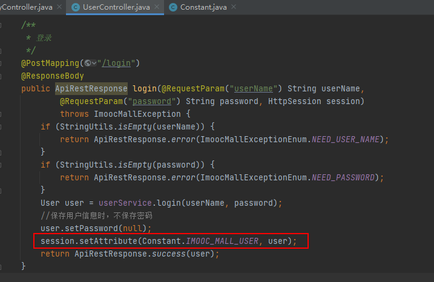
Task: Click the NEED_USER_NAME enum constant
Action: coord(346,139)
